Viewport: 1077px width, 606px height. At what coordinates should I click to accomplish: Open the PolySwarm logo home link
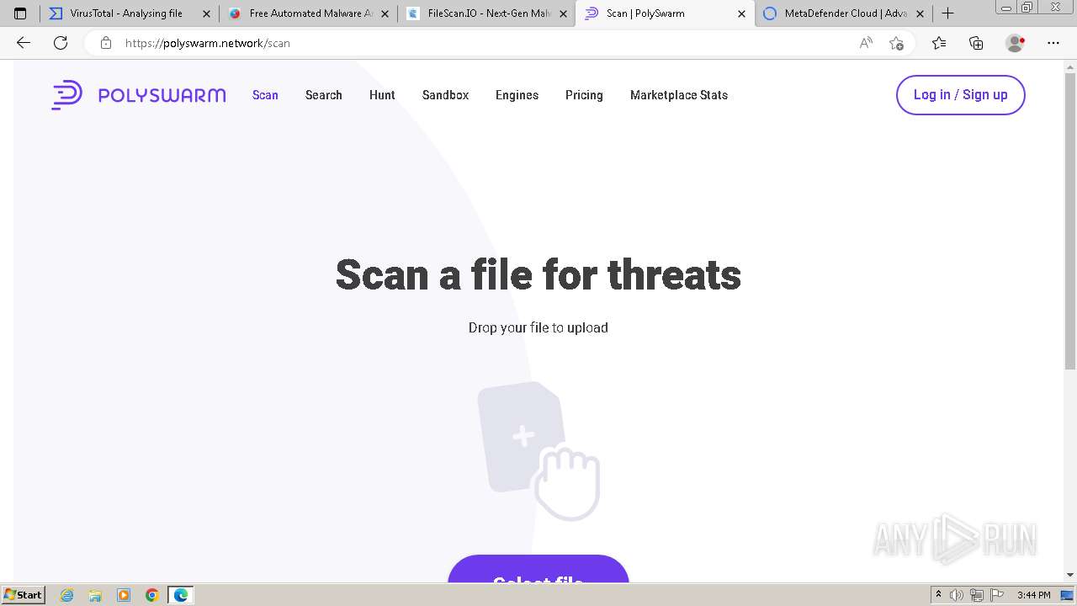pos(139,95)
